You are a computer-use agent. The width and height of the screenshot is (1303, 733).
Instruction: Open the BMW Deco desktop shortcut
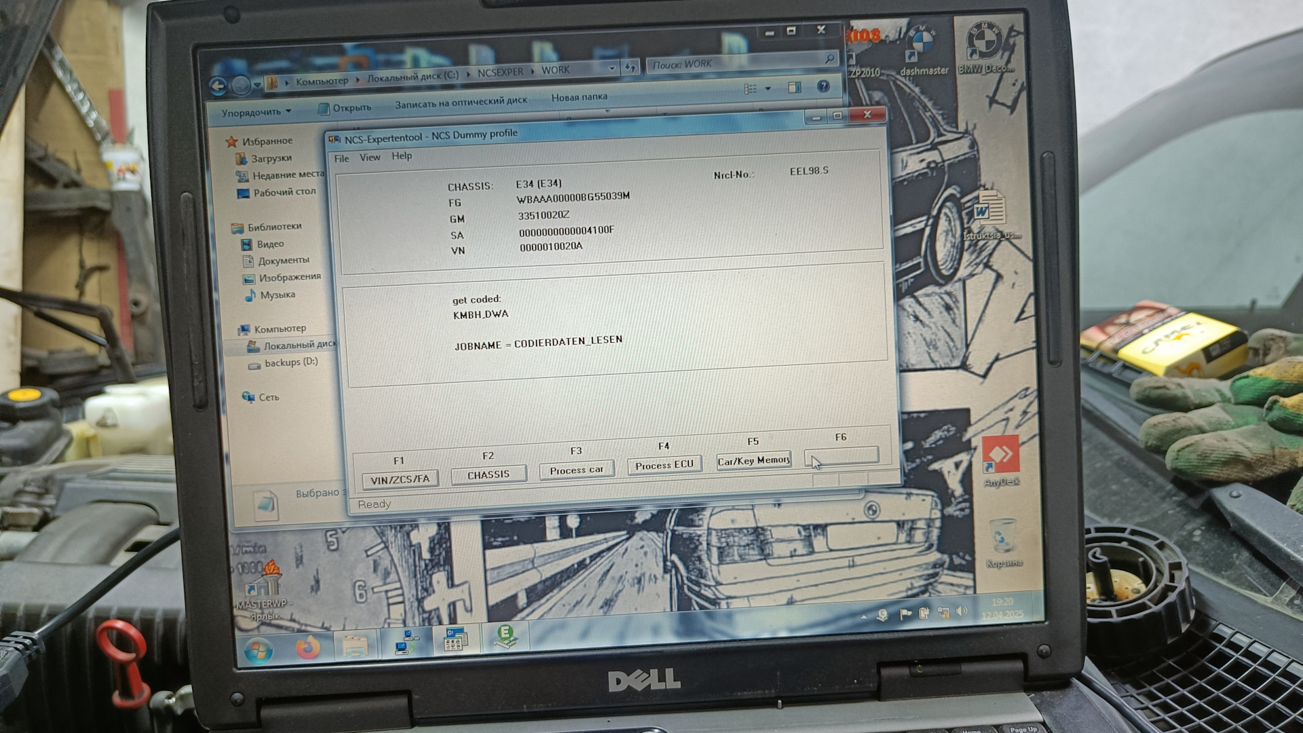point(985,48)
